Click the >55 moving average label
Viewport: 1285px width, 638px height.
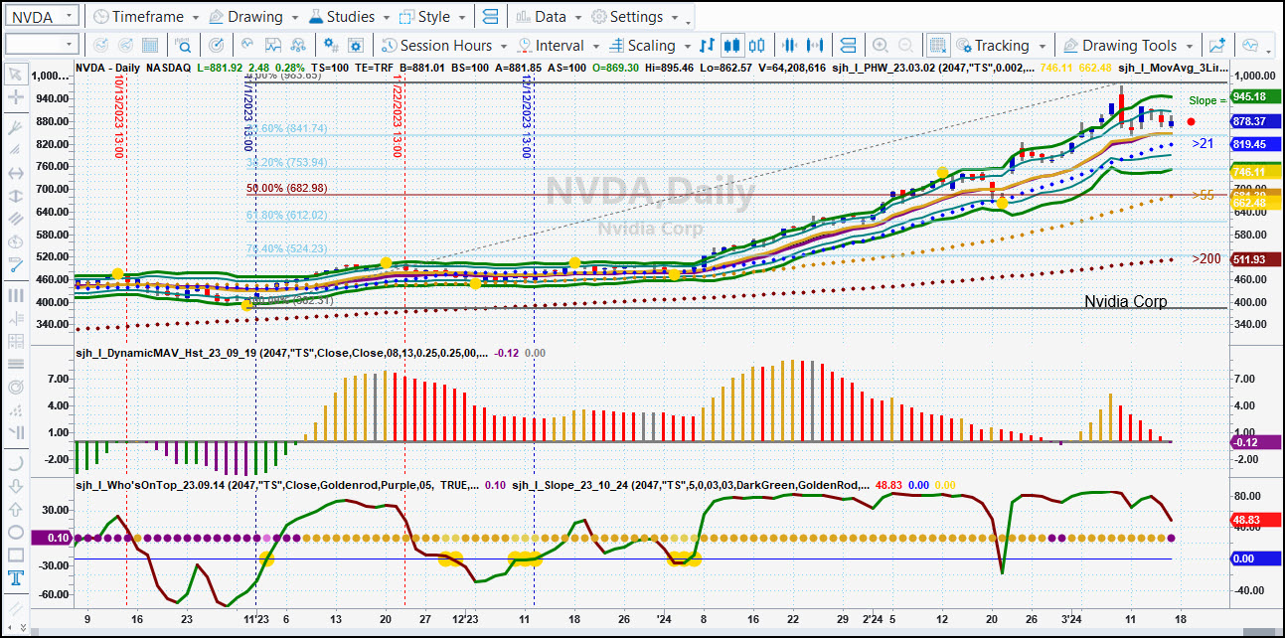[1203, 195]
